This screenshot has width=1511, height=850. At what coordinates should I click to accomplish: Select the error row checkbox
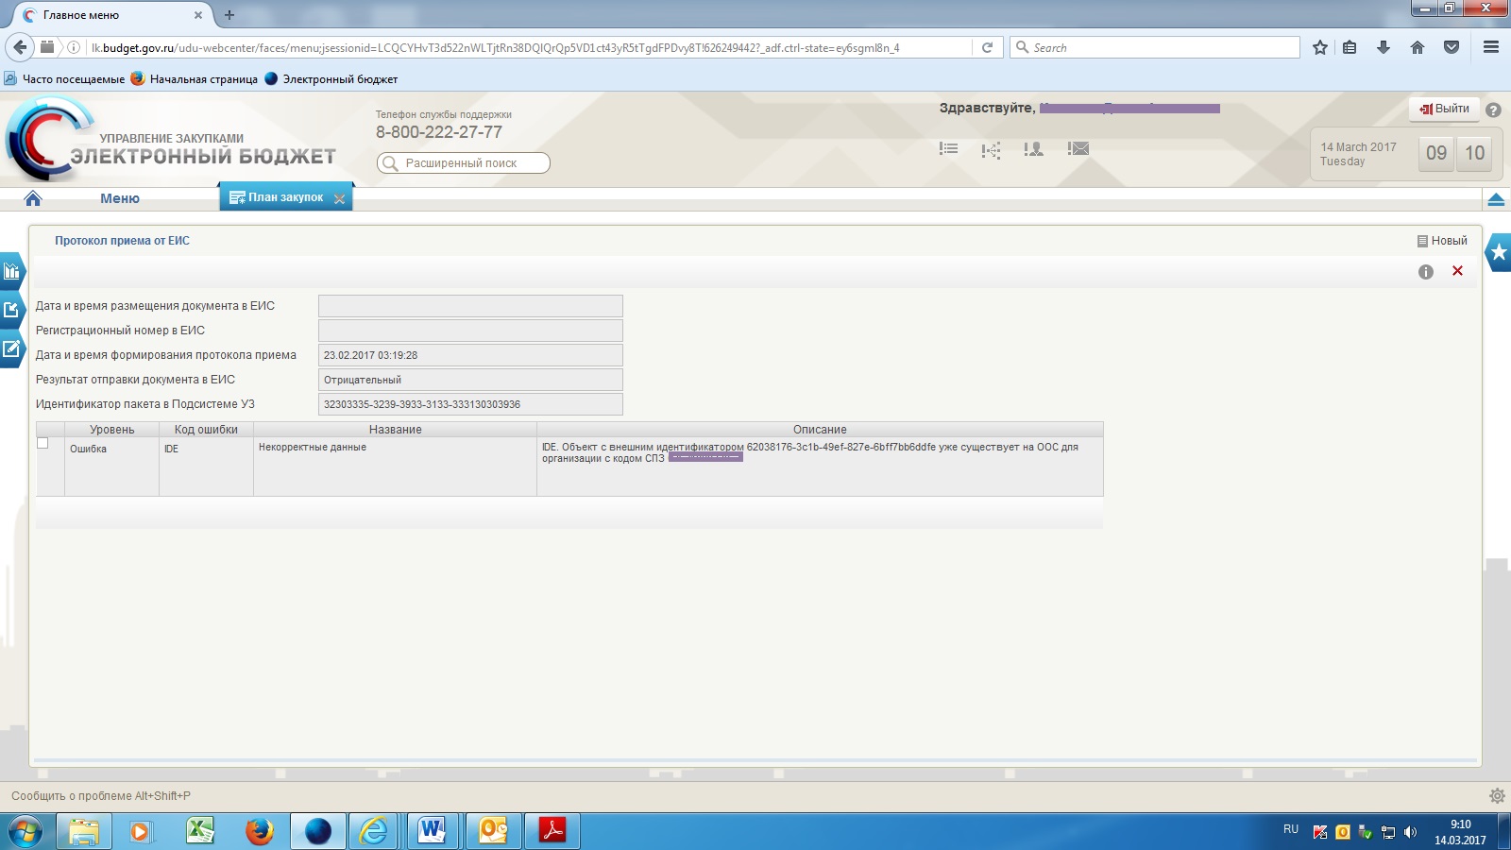click(x=42, y=443)
